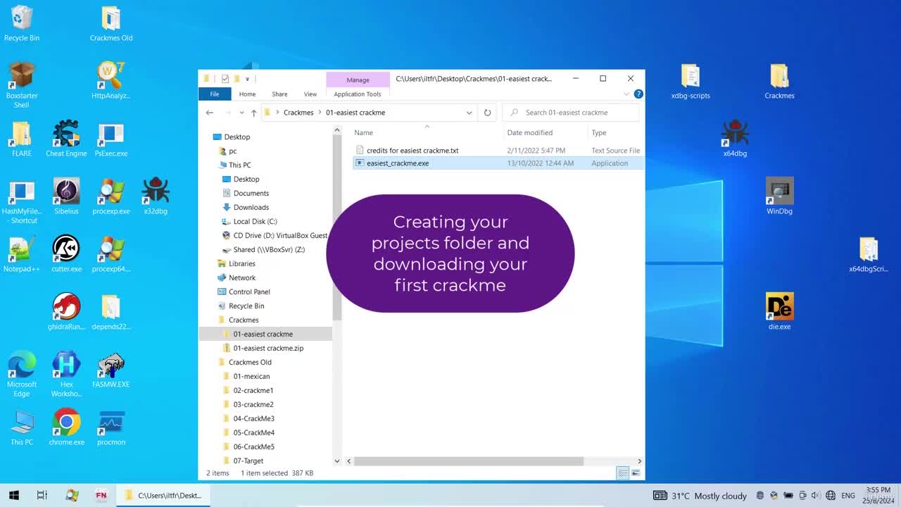Open the address bar history dropdown
The height and width of the screenshot is (507, 901).
pos(469,113)
